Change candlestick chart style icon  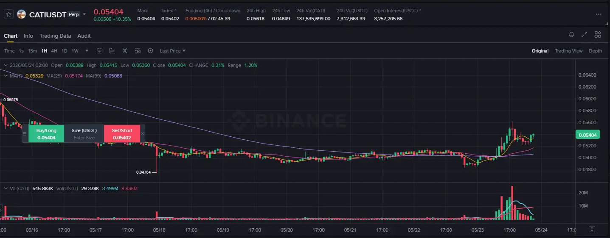pyautogui.click(x=125, y=51)
